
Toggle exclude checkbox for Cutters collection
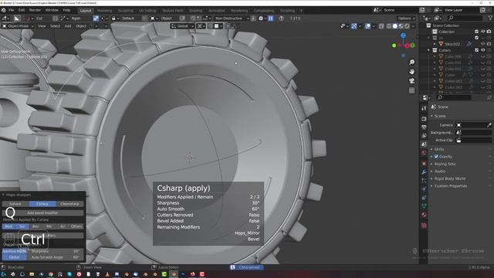pos(477,50)
